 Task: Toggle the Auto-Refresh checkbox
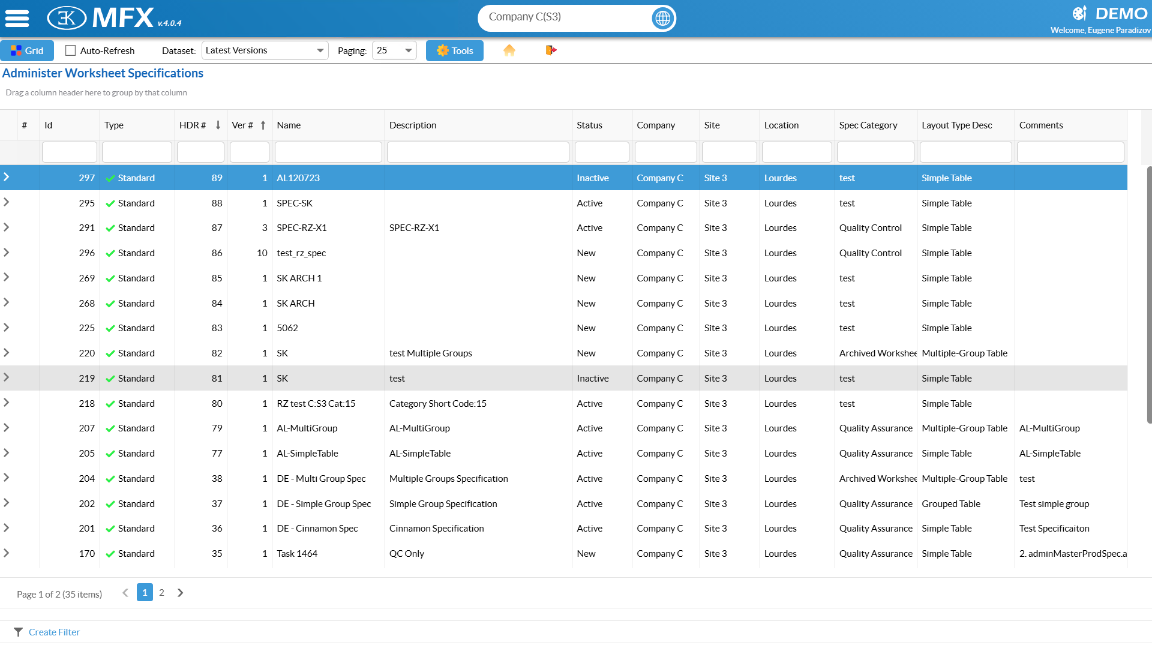click(x=71, y=50)
